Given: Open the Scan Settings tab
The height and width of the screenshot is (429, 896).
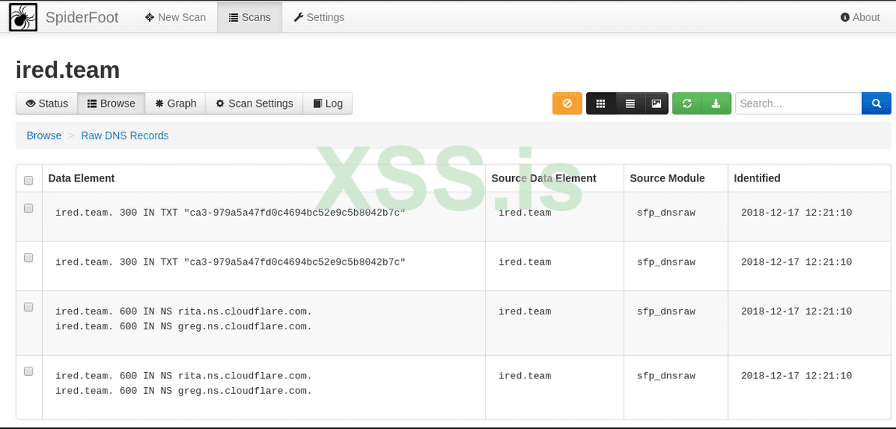Looking at the screenshot, I should click(x=254, y=104).
